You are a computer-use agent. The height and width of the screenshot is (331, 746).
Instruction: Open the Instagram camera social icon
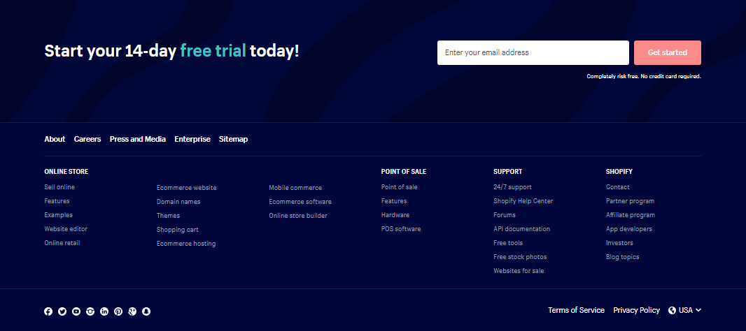click(x=90, y=311)
